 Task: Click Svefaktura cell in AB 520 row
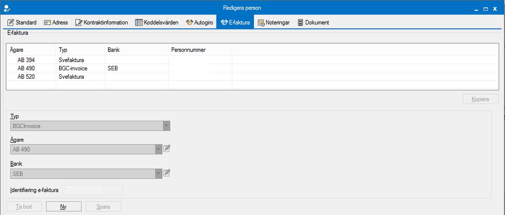click(x=80, y=76)
